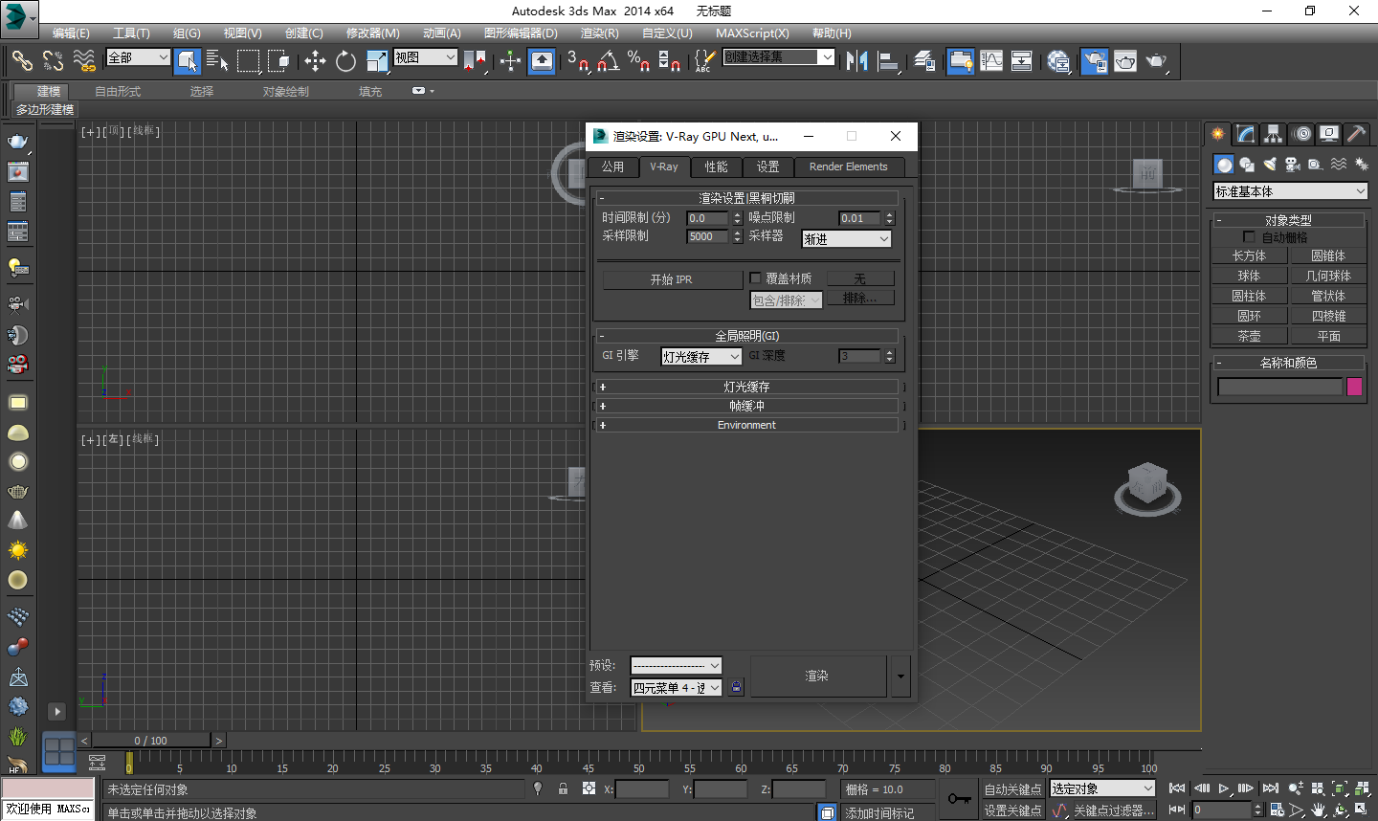Create a 茶壶 primitive
Image resolution: width=1378 pixels, height=821 pixels.
(1250, 335)
